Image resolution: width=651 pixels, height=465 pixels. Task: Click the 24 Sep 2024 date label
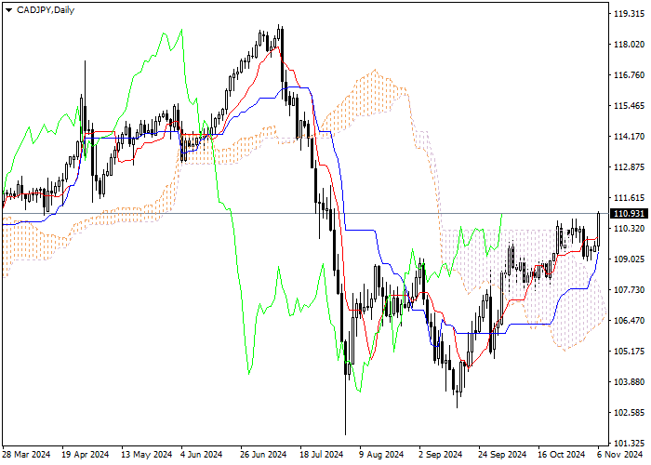[502, 455]
